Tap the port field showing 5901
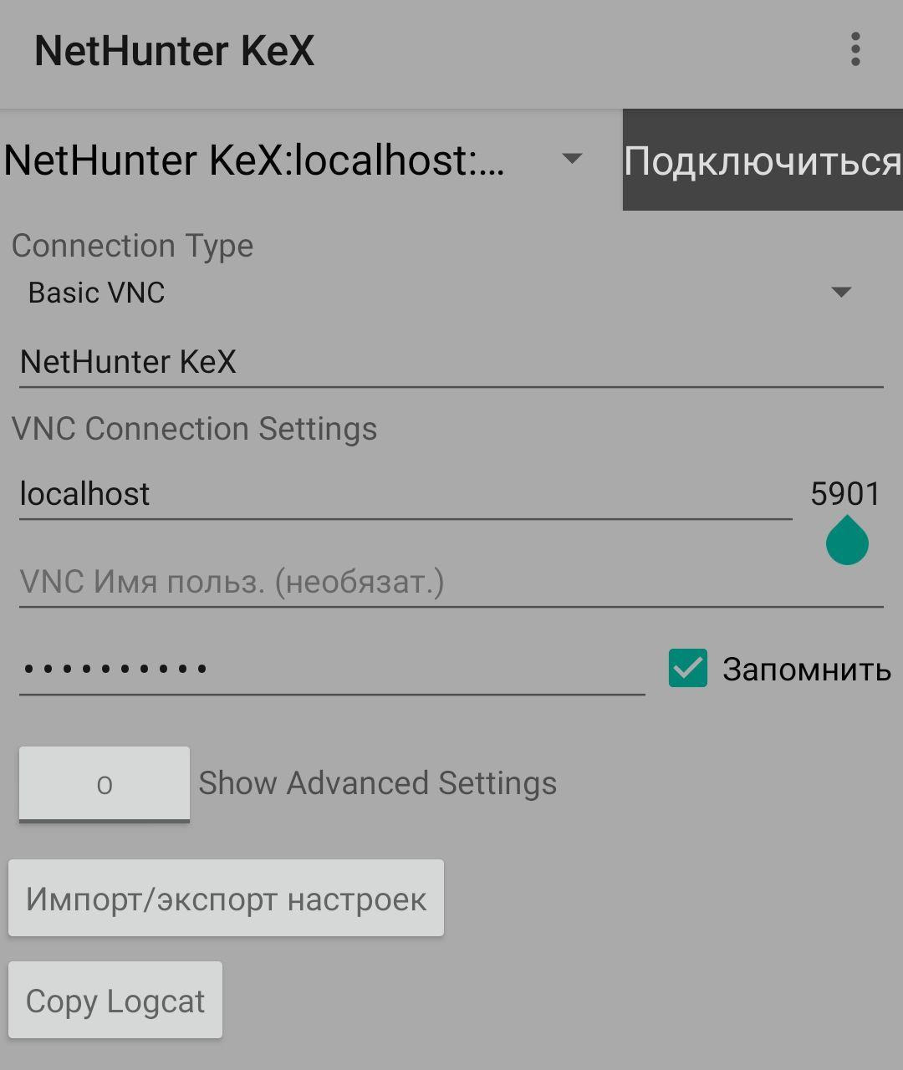Screen dimensions: 903x1070 click(x=844, y=494)
